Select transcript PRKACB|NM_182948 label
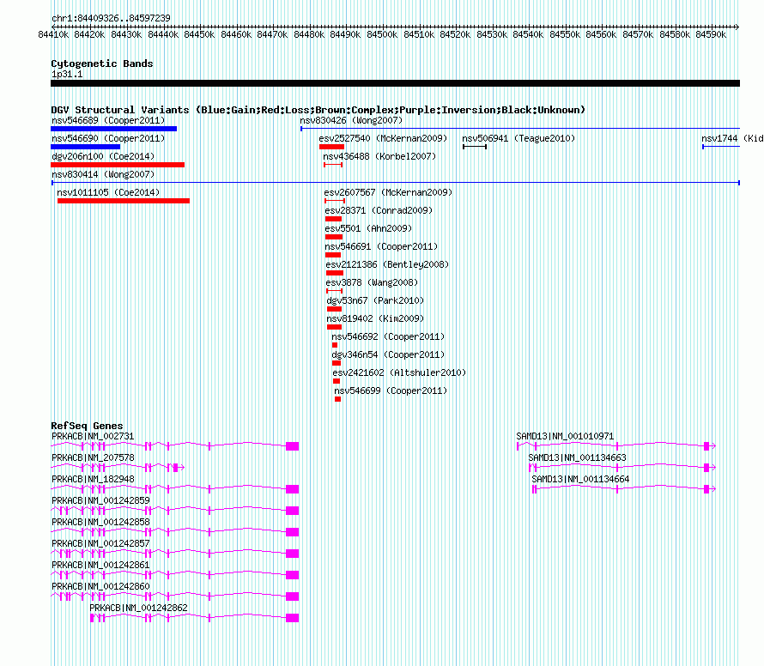Viewport: 764px width, 666px height. click(x=93, y=479)
